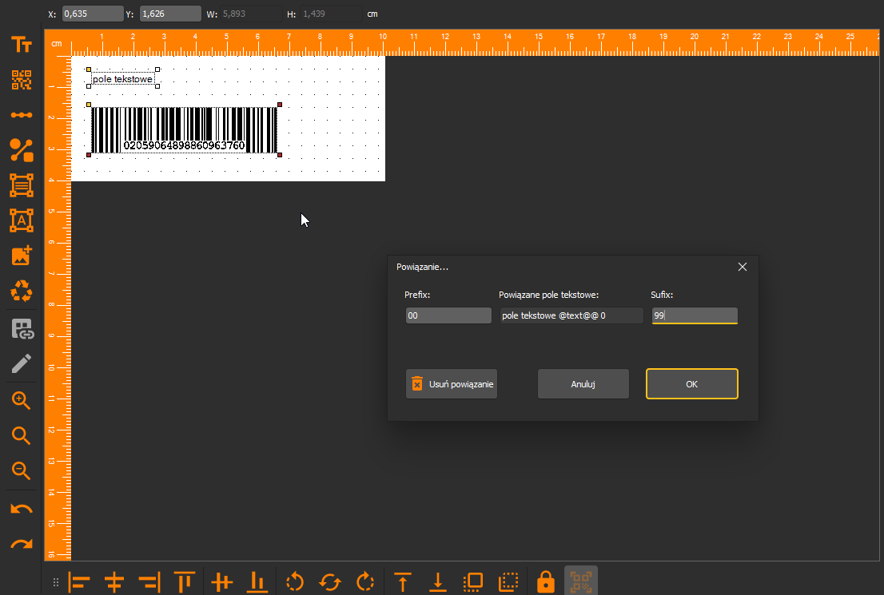Toggle the lock object icon
The width and height of the screenshot is (884, 595).
546,581
